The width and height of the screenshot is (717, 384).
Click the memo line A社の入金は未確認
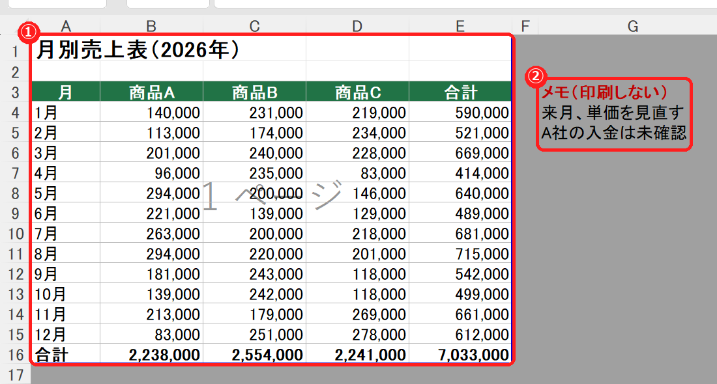tap(613, 133)
